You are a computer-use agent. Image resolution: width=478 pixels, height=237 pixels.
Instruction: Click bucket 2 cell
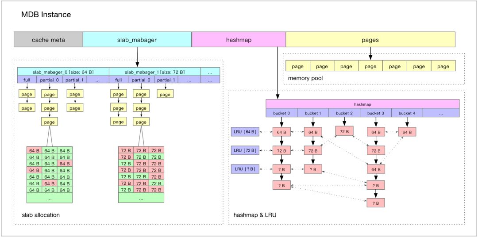(344, 113)
